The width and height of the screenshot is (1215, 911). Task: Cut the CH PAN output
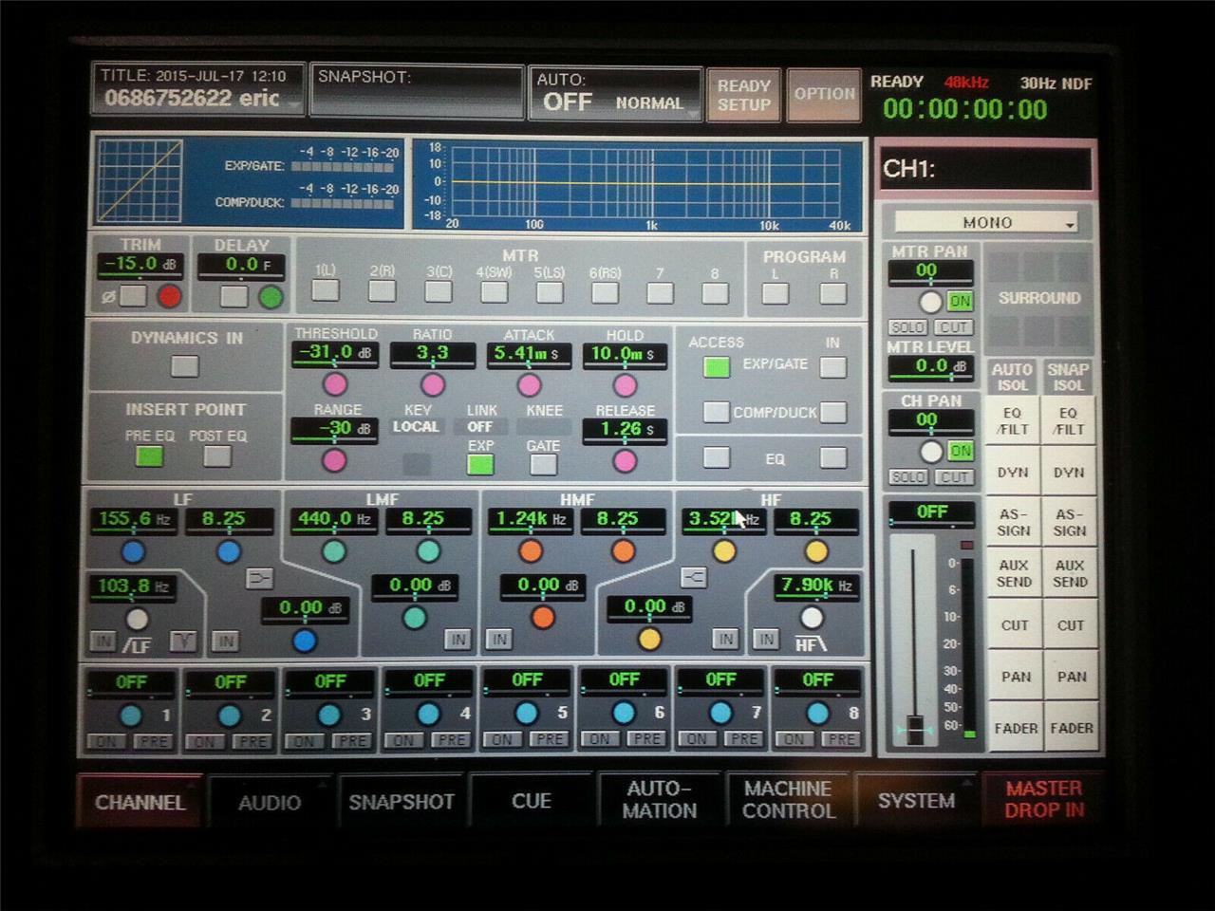click(x=954, y=476)
